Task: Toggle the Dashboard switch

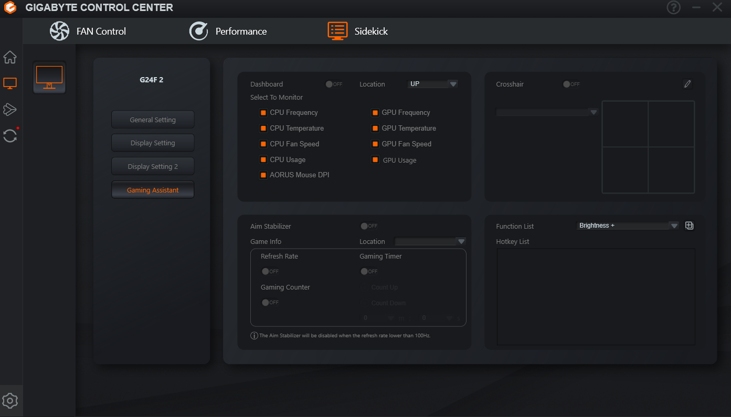Action: tap(334, 84)
